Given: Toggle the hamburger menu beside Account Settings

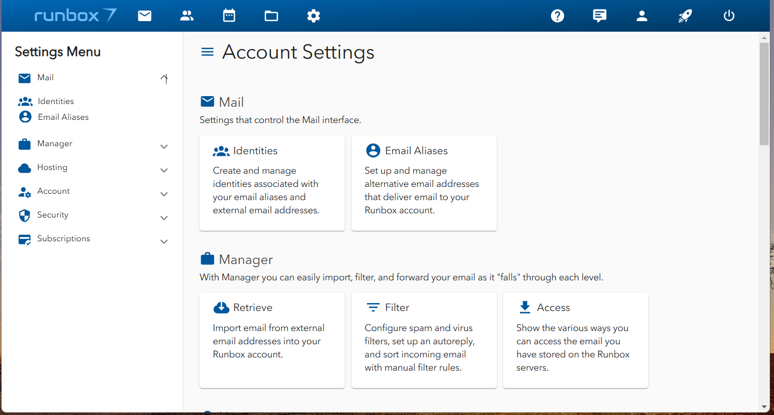Looking at the screenshot, I should pyautogui.click(x=207, y=52).
